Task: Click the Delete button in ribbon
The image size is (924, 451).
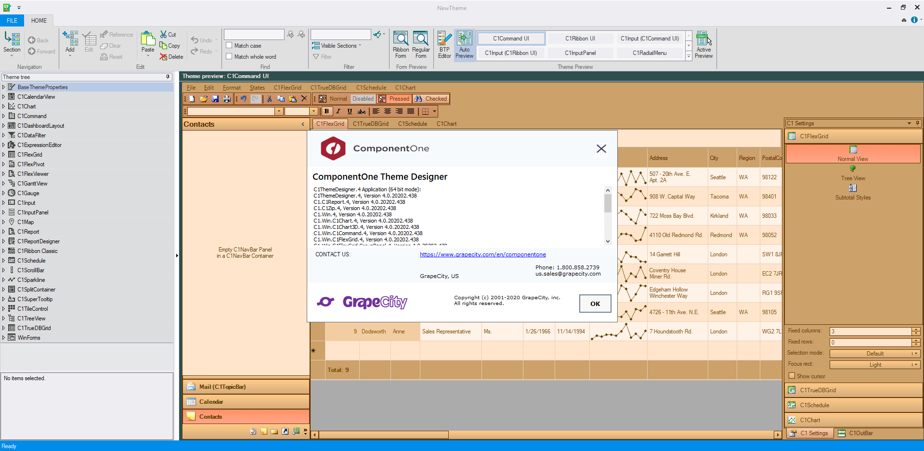Action: [x=171, y=56]
